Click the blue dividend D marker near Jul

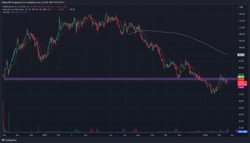coord(123,131)
